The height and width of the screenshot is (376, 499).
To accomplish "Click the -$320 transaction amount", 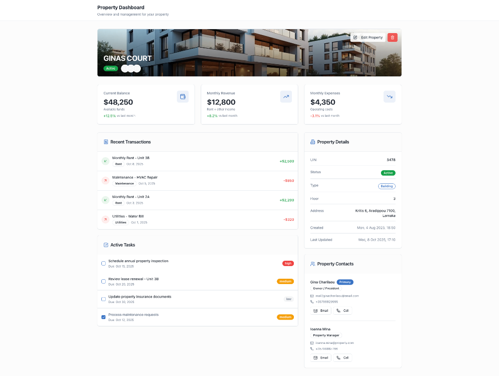I will point(288,220).
